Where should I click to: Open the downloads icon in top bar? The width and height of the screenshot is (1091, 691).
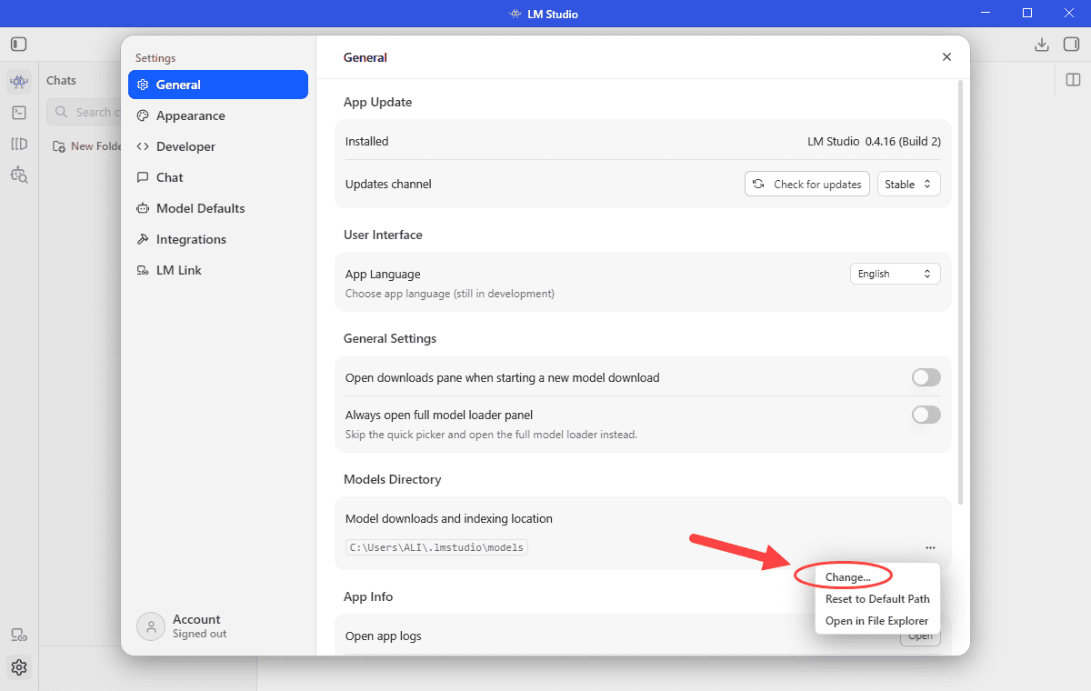(1042, 45)
